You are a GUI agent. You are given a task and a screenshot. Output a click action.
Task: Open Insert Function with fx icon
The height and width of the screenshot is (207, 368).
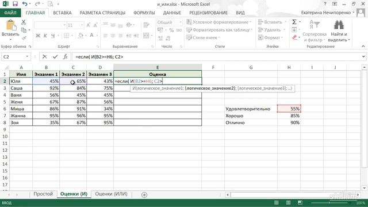pos(66,57)
